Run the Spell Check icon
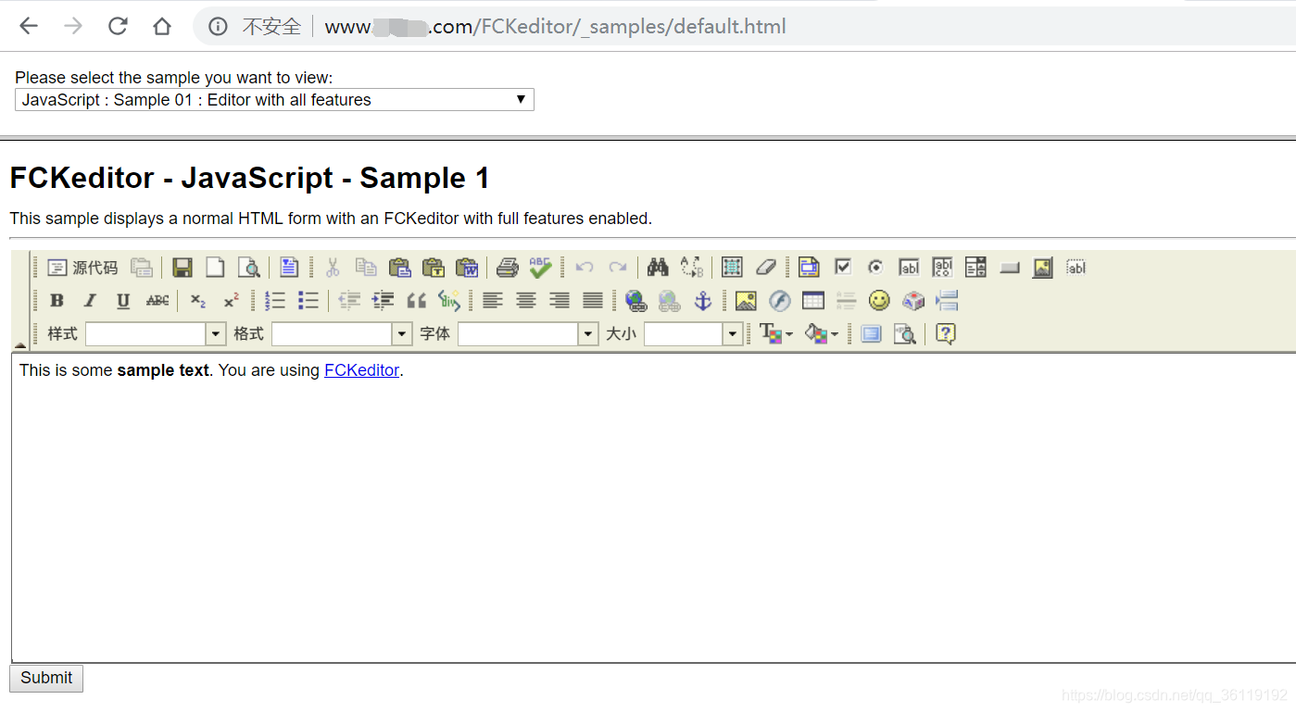The image size is (1296, 712). coord(540,268)
